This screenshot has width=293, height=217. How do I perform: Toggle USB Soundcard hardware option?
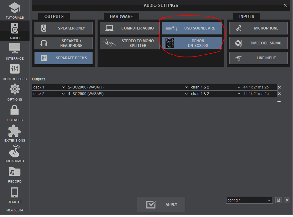[x=192, y=28]
